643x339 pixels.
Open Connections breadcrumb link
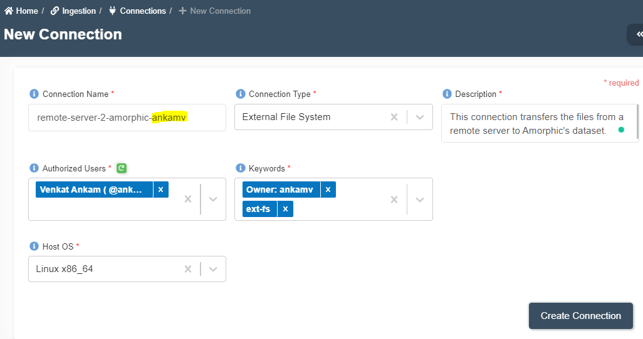click(x=137, y=11)
